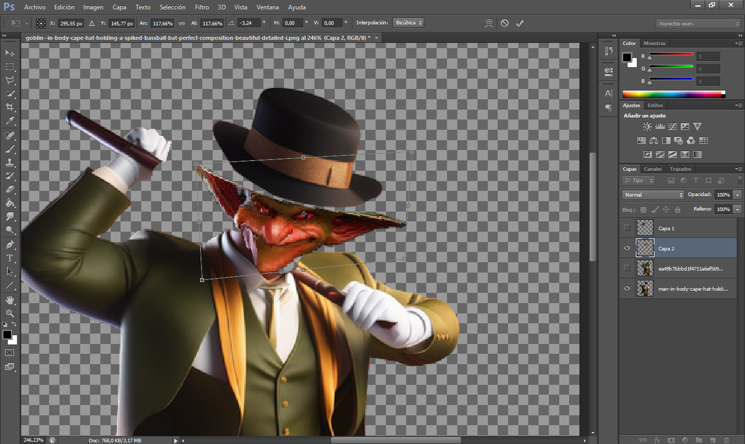Image resolution: width=745 pixels, height=444 pixels.
Task: Click the color spectrum ramp
Action: pyautogui.click(x=674, y=94)
